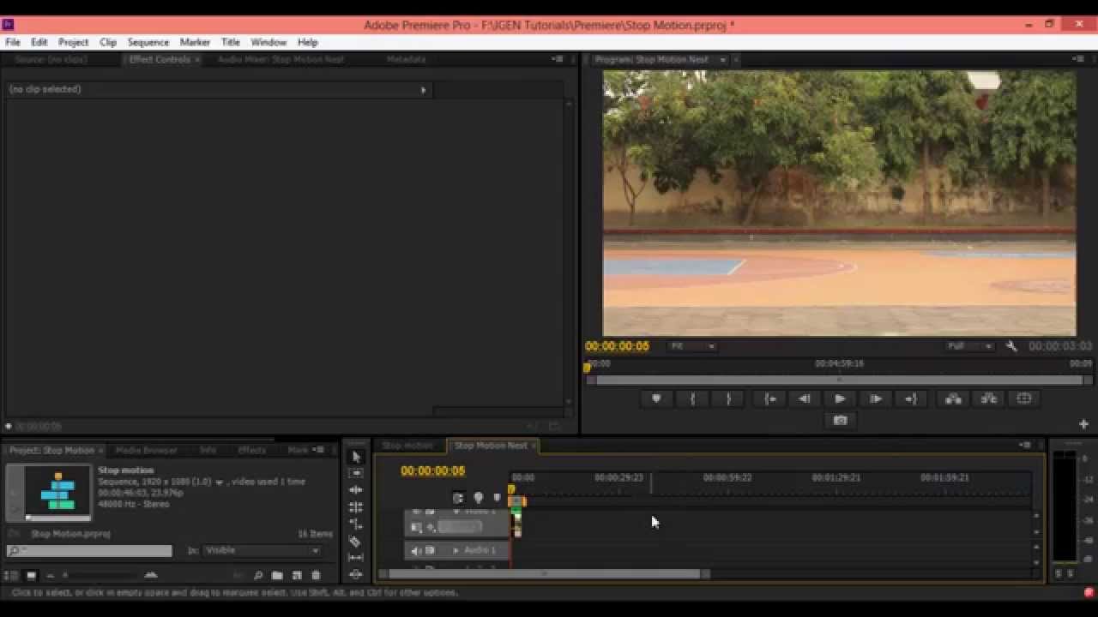Open the Title menu
Viewport: 1098px width, 617px height.
pyautogui.click(x=231, y=42)
